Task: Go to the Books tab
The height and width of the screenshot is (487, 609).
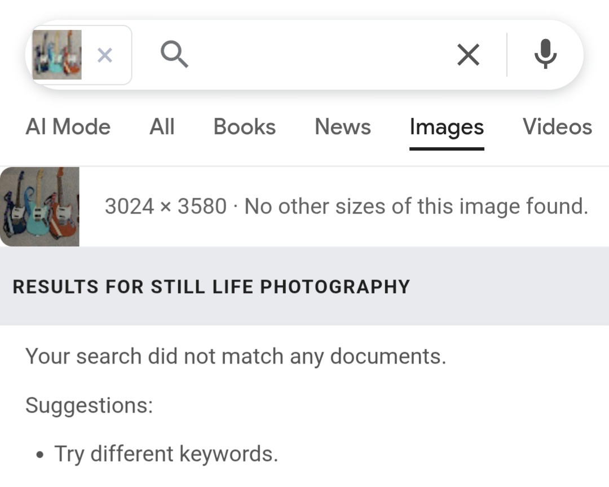Action: coord(244,127)
